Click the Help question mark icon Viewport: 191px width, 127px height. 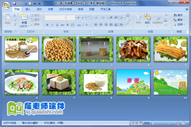pos(187,9)
